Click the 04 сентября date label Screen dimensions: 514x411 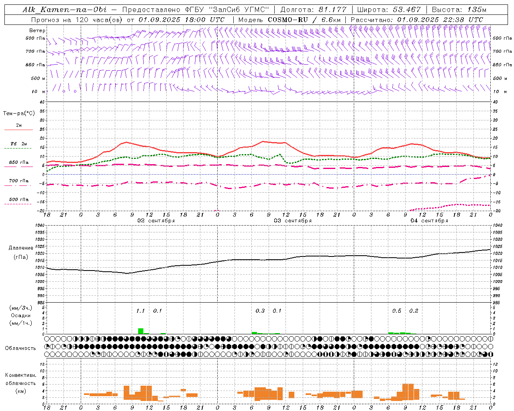tap(429, 221)
